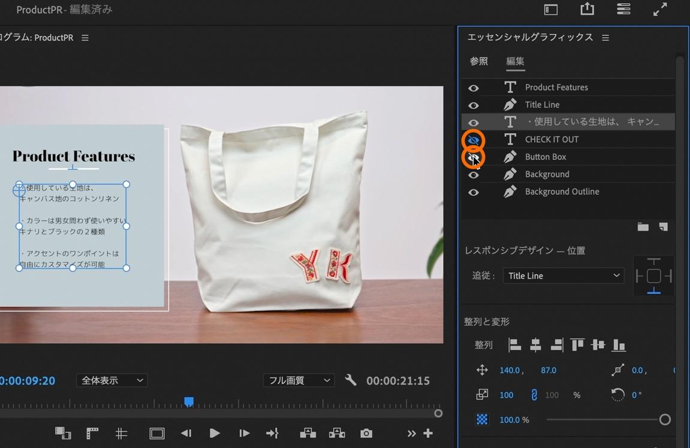Hide the Product Features layer

pyautogui.click(x=474, y=88)
